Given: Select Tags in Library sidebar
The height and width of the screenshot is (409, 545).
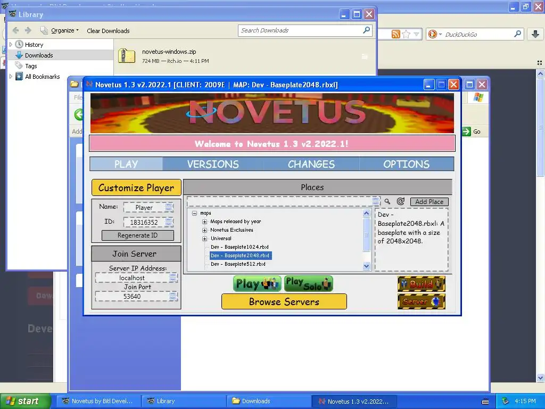Looking at the screenshot, I should (30, 66).
